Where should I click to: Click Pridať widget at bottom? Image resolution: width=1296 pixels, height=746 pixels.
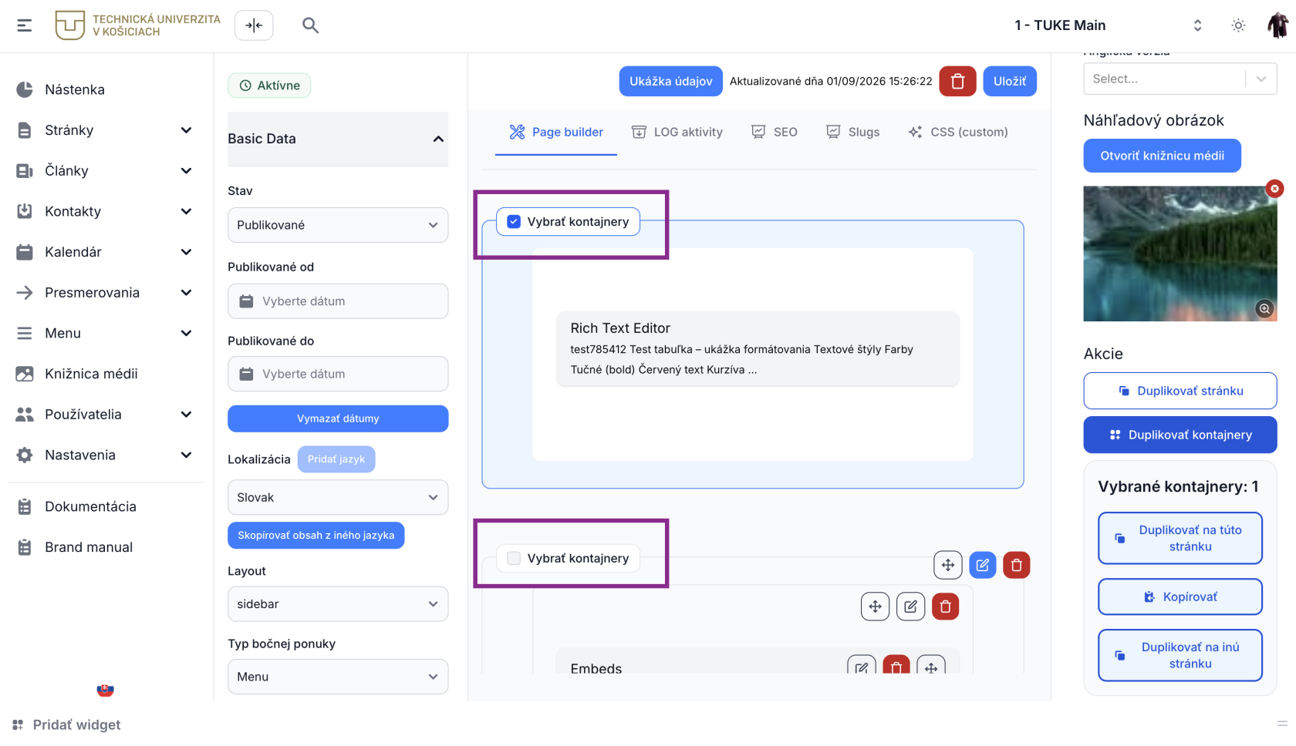point(66,724)
